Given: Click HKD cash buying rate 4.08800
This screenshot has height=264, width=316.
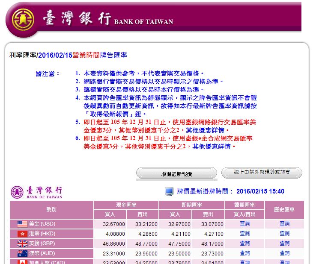Looking at the screenshot, I should coord(115,234).
